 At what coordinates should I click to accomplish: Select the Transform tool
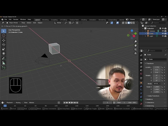point(4,53)
